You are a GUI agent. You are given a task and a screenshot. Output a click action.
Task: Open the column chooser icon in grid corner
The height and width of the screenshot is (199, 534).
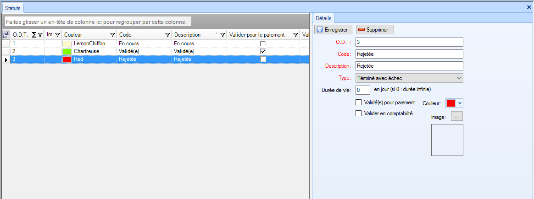click(6, 35)
